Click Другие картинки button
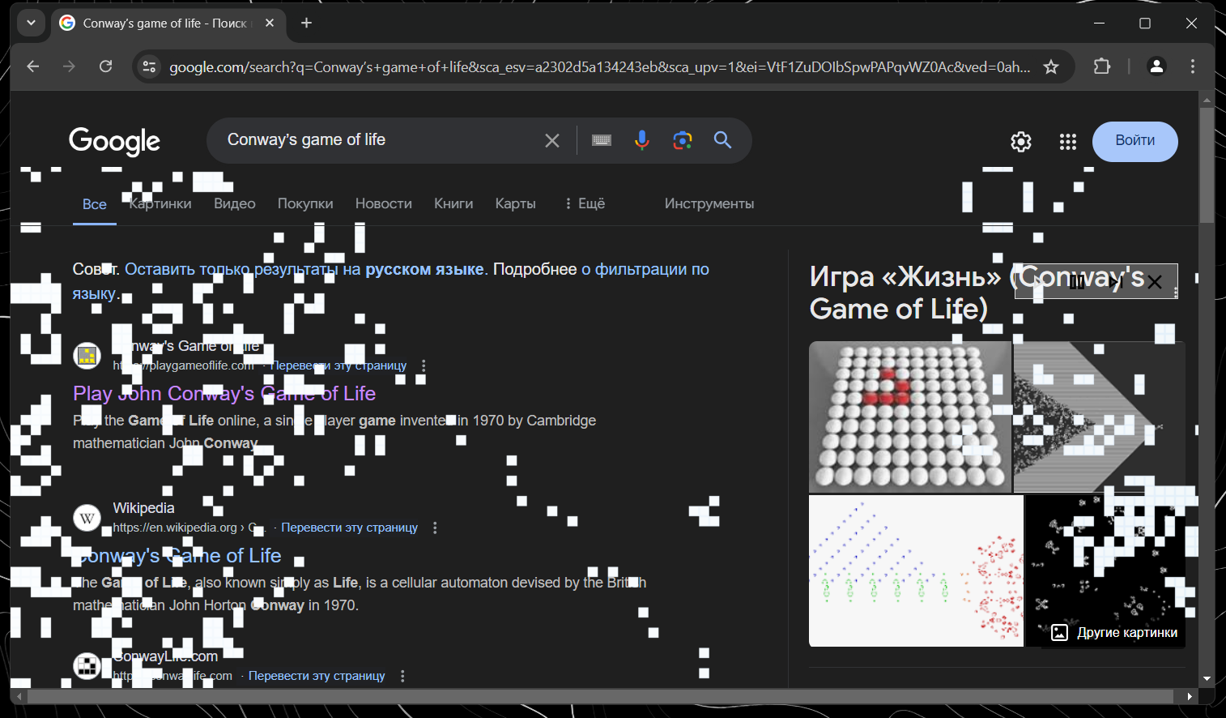The width and height of the screenshot is (1226, 718). (1115, 633)
